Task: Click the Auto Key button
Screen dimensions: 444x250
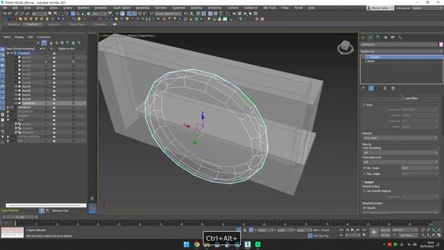Action: (x=385, y=230)
